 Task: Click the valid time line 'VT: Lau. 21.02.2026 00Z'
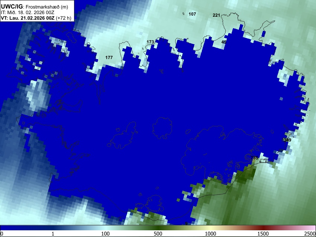tap(28, 18)
